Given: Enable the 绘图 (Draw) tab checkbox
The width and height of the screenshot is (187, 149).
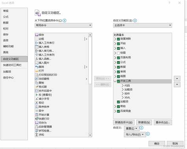Looking at the screenshot, I should click(x=118, y=53).
